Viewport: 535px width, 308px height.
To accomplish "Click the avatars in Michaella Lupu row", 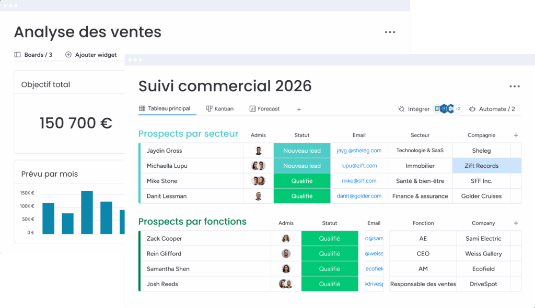I will (258, 166).
